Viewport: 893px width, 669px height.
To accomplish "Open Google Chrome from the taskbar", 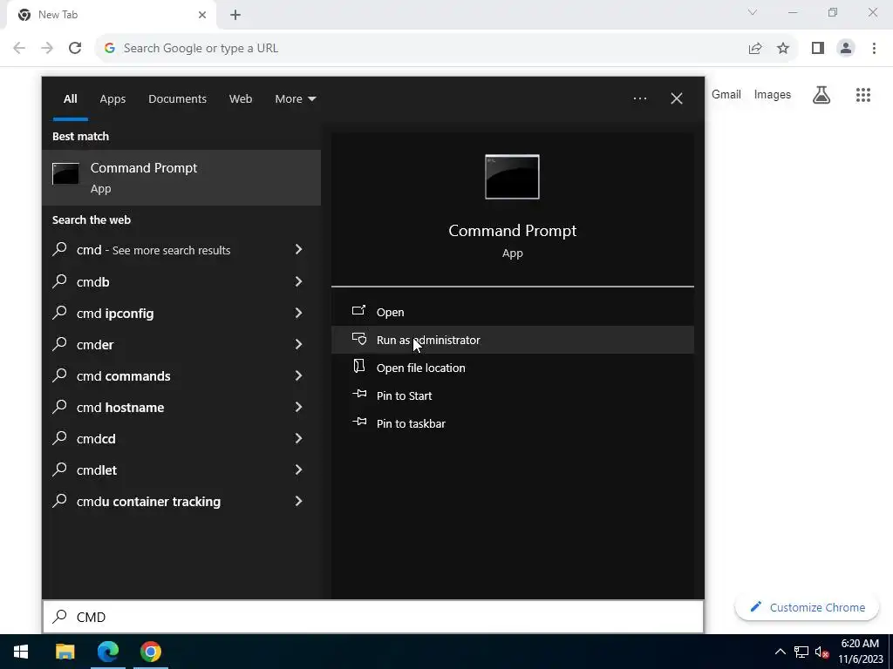I will (151, 652).
